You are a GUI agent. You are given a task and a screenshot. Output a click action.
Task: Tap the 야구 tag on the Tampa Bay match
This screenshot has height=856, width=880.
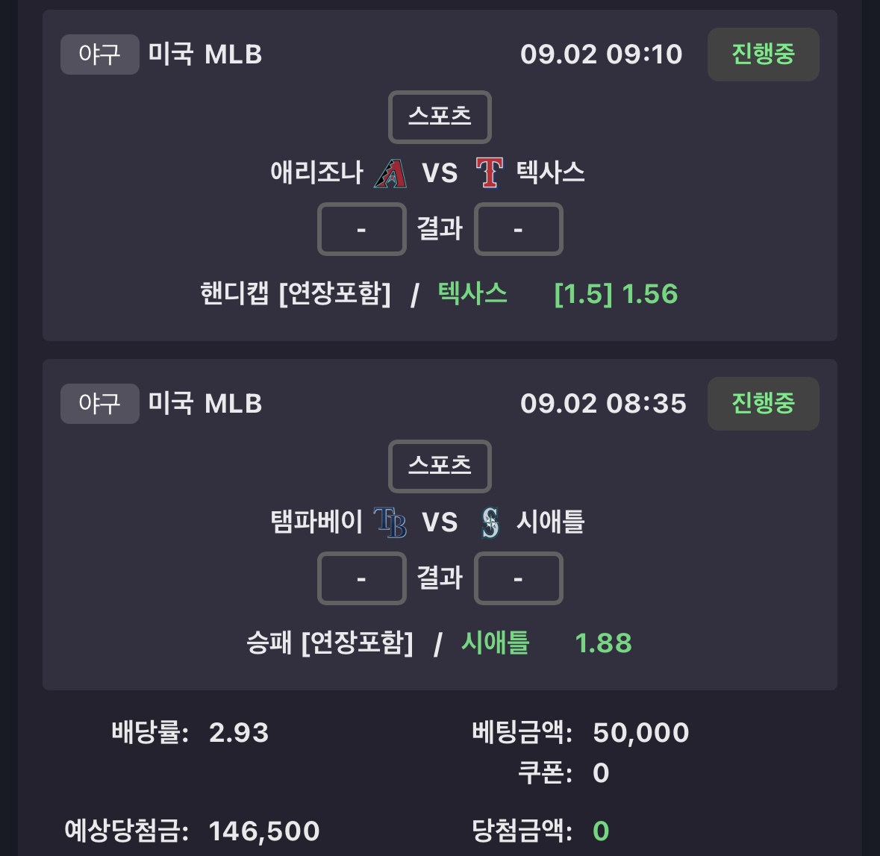coord(100,404)
